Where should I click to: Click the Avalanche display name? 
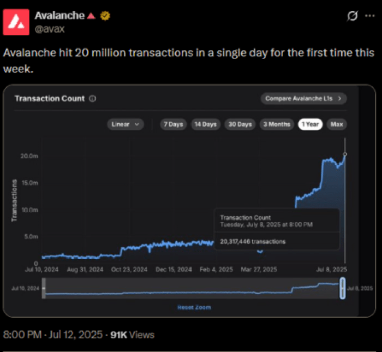[x=59, y=16]
